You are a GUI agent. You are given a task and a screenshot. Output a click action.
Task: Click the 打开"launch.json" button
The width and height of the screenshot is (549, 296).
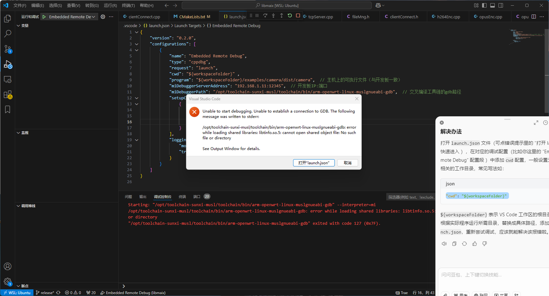coord(314,163)
